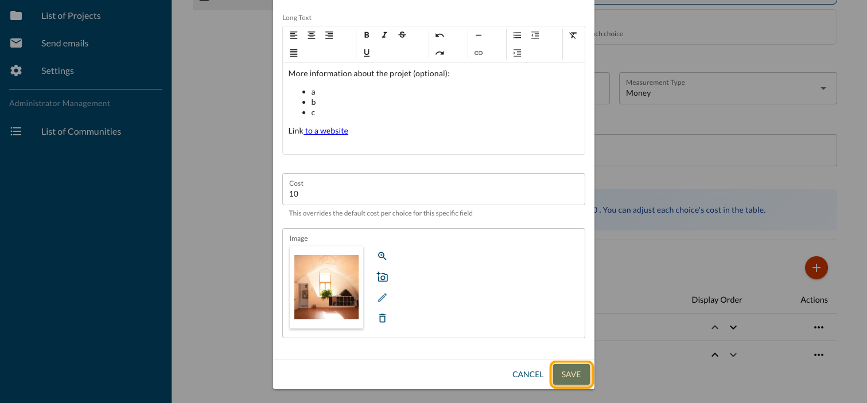This screenshot has width=867, height=403.
Task: Click the zoom image magnifier icon
Action: [382, 256]
